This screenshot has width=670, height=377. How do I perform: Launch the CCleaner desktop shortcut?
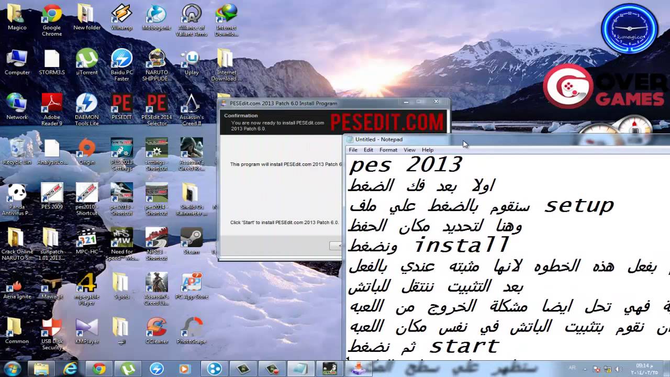(x=157, y=330)
